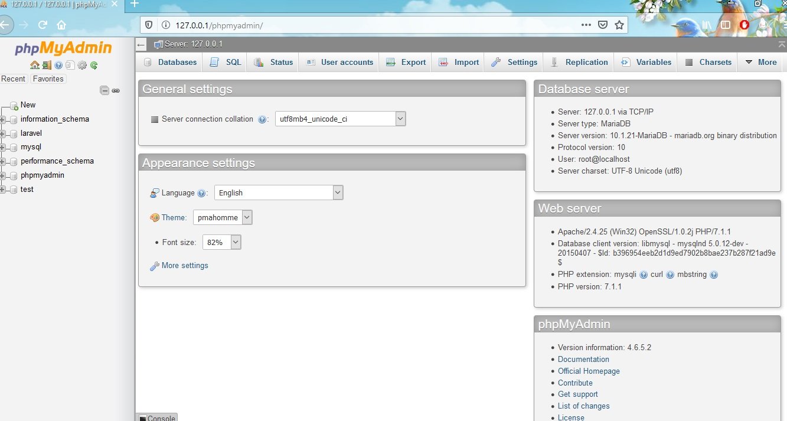Open the Import tab
Screen dimensions: 787x421
click(459, 62)
